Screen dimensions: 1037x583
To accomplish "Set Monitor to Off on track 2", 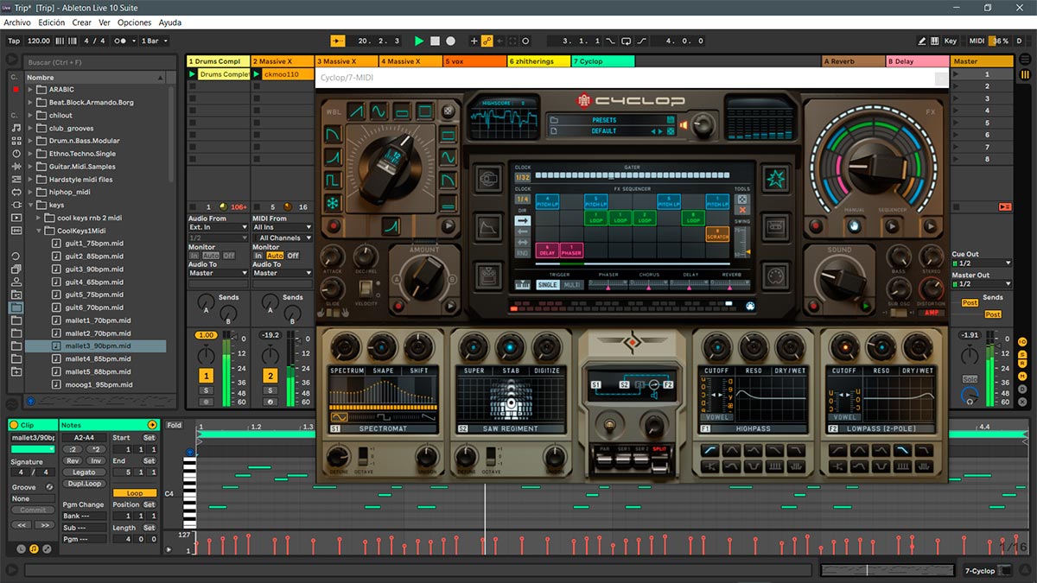I will click(294, 256).
